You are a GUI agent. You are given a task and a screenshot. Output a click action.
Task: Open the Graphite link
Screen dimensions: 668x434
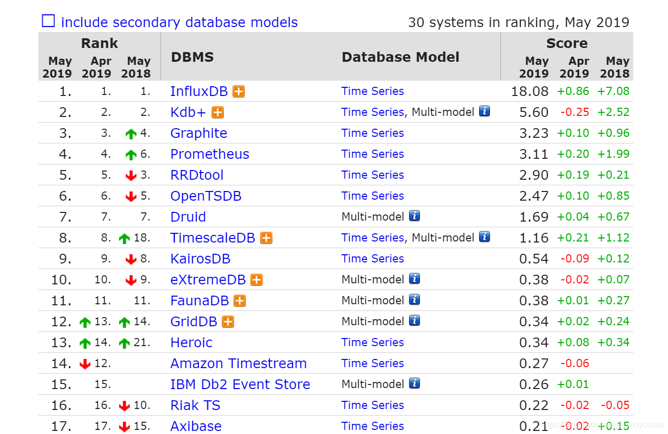pyautogui.click(x=199, y=133)
